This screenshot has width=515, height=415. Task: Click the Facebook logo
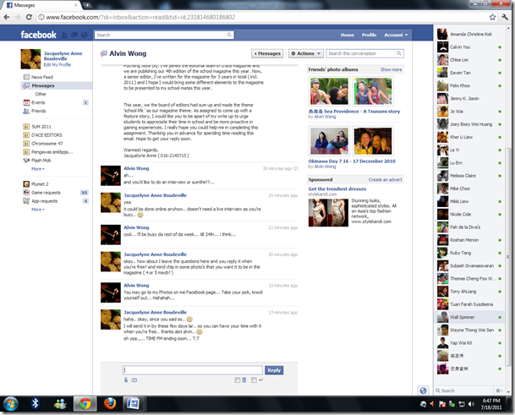point(38,35)
